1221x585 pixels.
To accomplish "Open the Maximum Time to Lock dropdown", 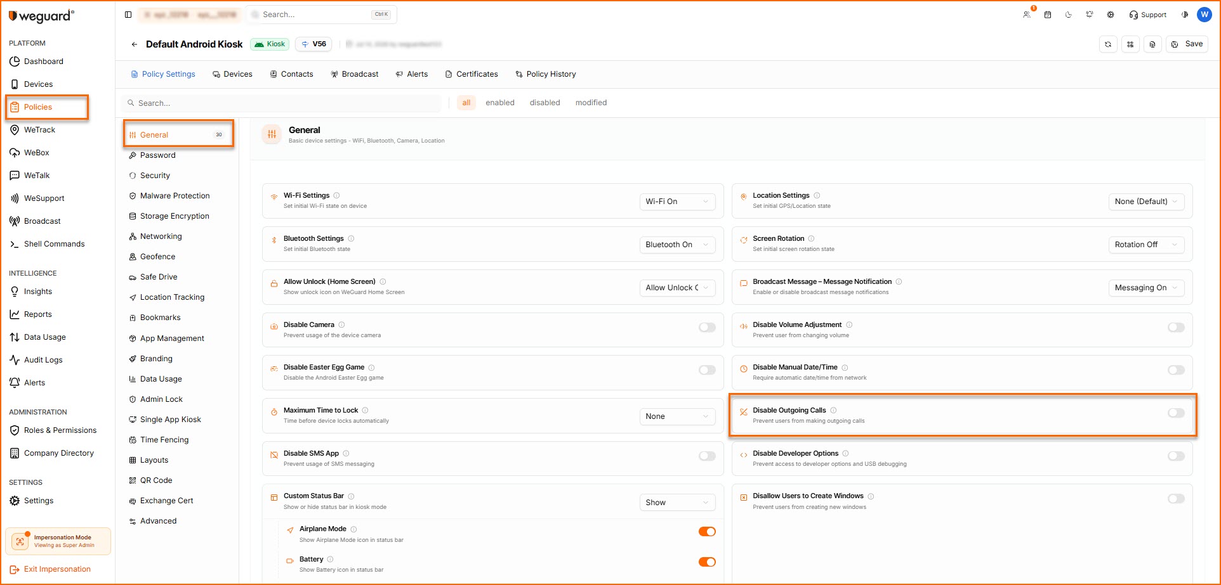I will pos(677,416).
